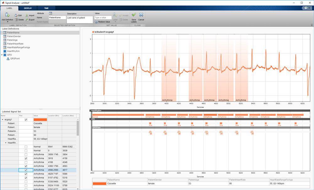
Task: Switch to the TIME tab
Action: tap(46, 8)
